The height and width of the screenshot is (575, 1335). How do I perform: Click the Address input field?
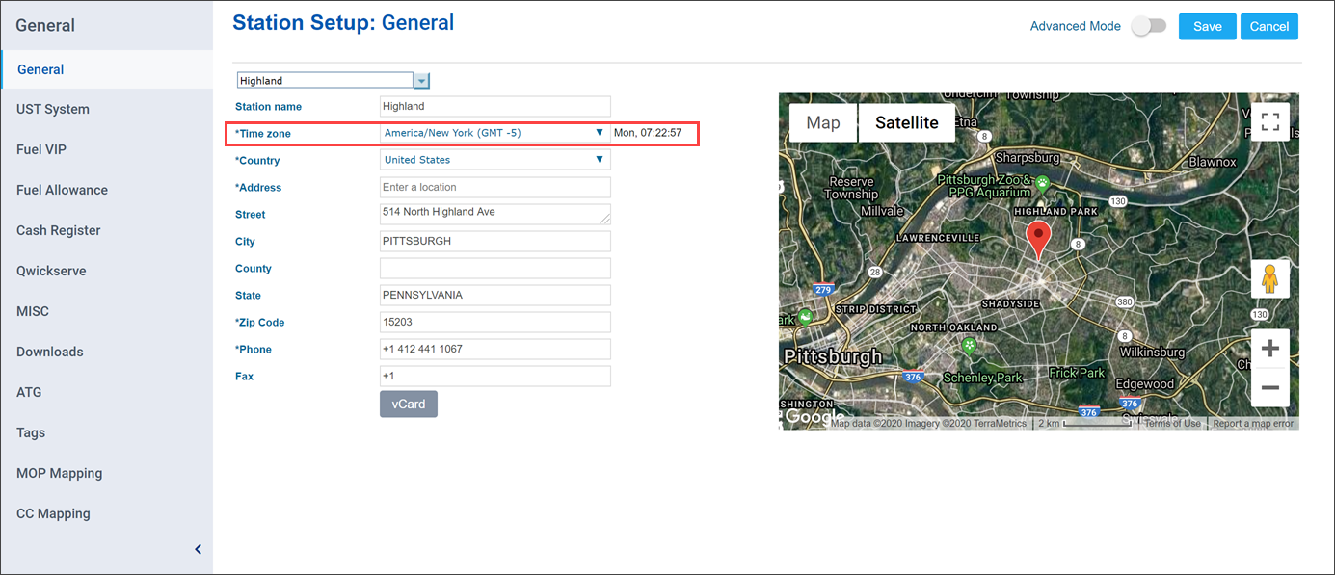point(494,187)
